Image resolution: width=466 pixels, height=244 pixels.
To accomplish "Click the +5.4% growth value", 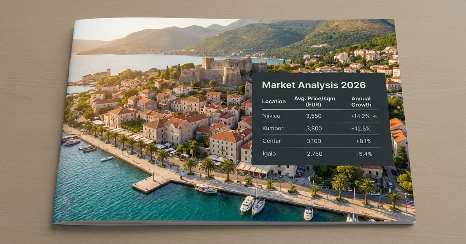I will pos(363,154).
